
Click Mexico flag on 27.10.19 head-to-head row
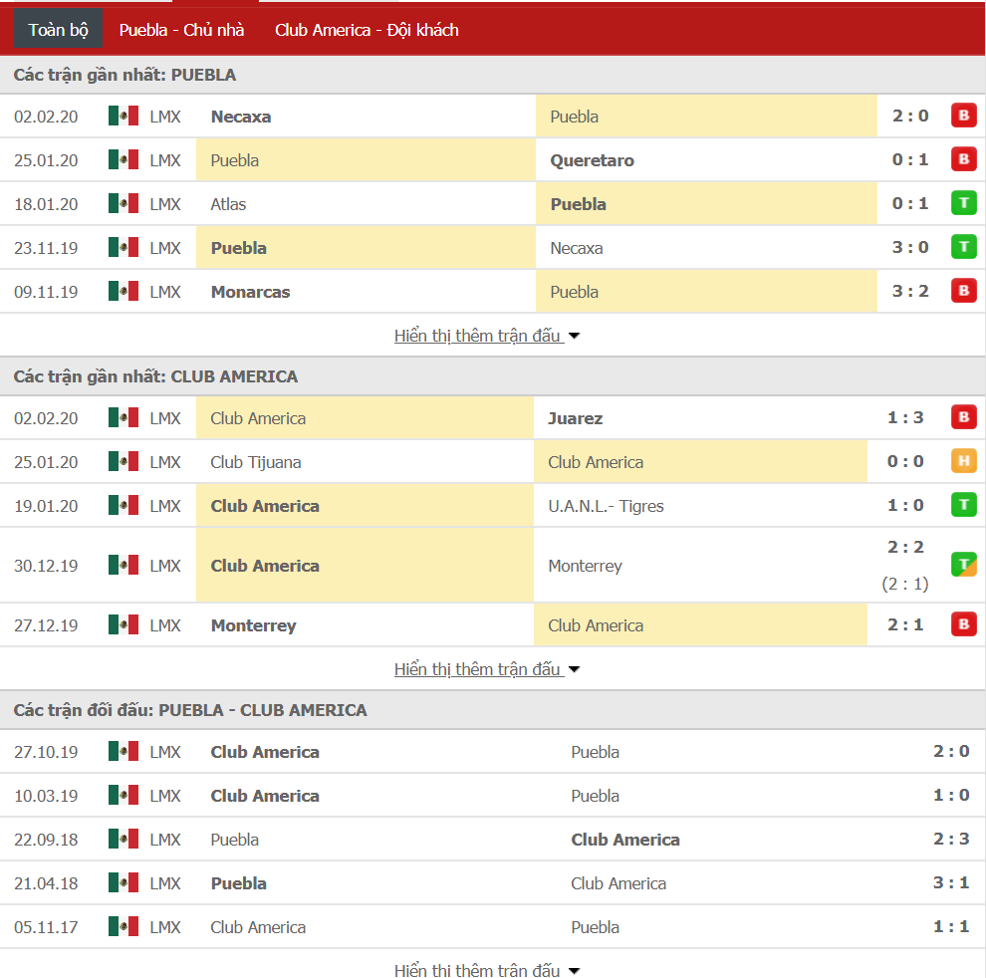(123, 751)
